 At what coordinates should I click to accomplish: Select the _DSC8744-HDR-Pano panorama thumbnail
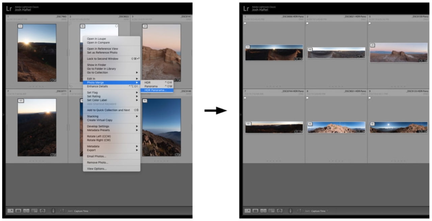tap(274, 127)
